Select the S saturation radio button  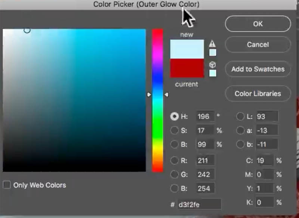pos(174,131)
